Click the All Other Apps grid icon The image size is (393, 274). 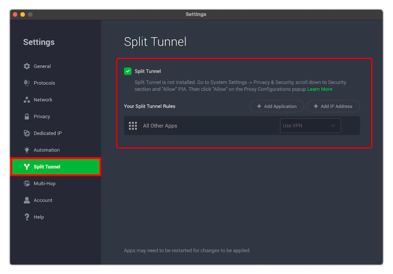click(133, 126)
